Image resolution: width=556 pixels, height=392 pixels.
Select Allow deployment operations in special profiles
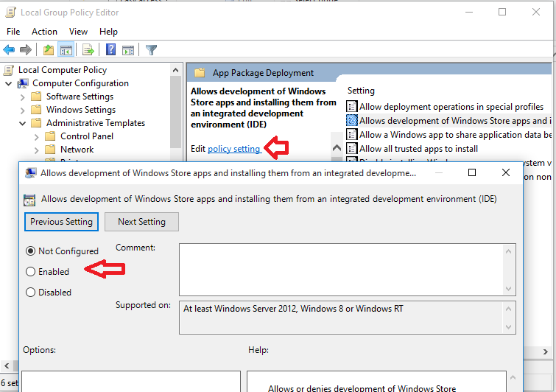point(451,107)
